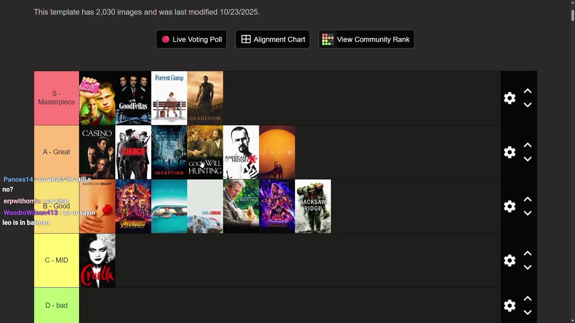The height and width of the screenshot is (323, 575).
Task: Move D - bad row up
Action: tap(527, 299)
